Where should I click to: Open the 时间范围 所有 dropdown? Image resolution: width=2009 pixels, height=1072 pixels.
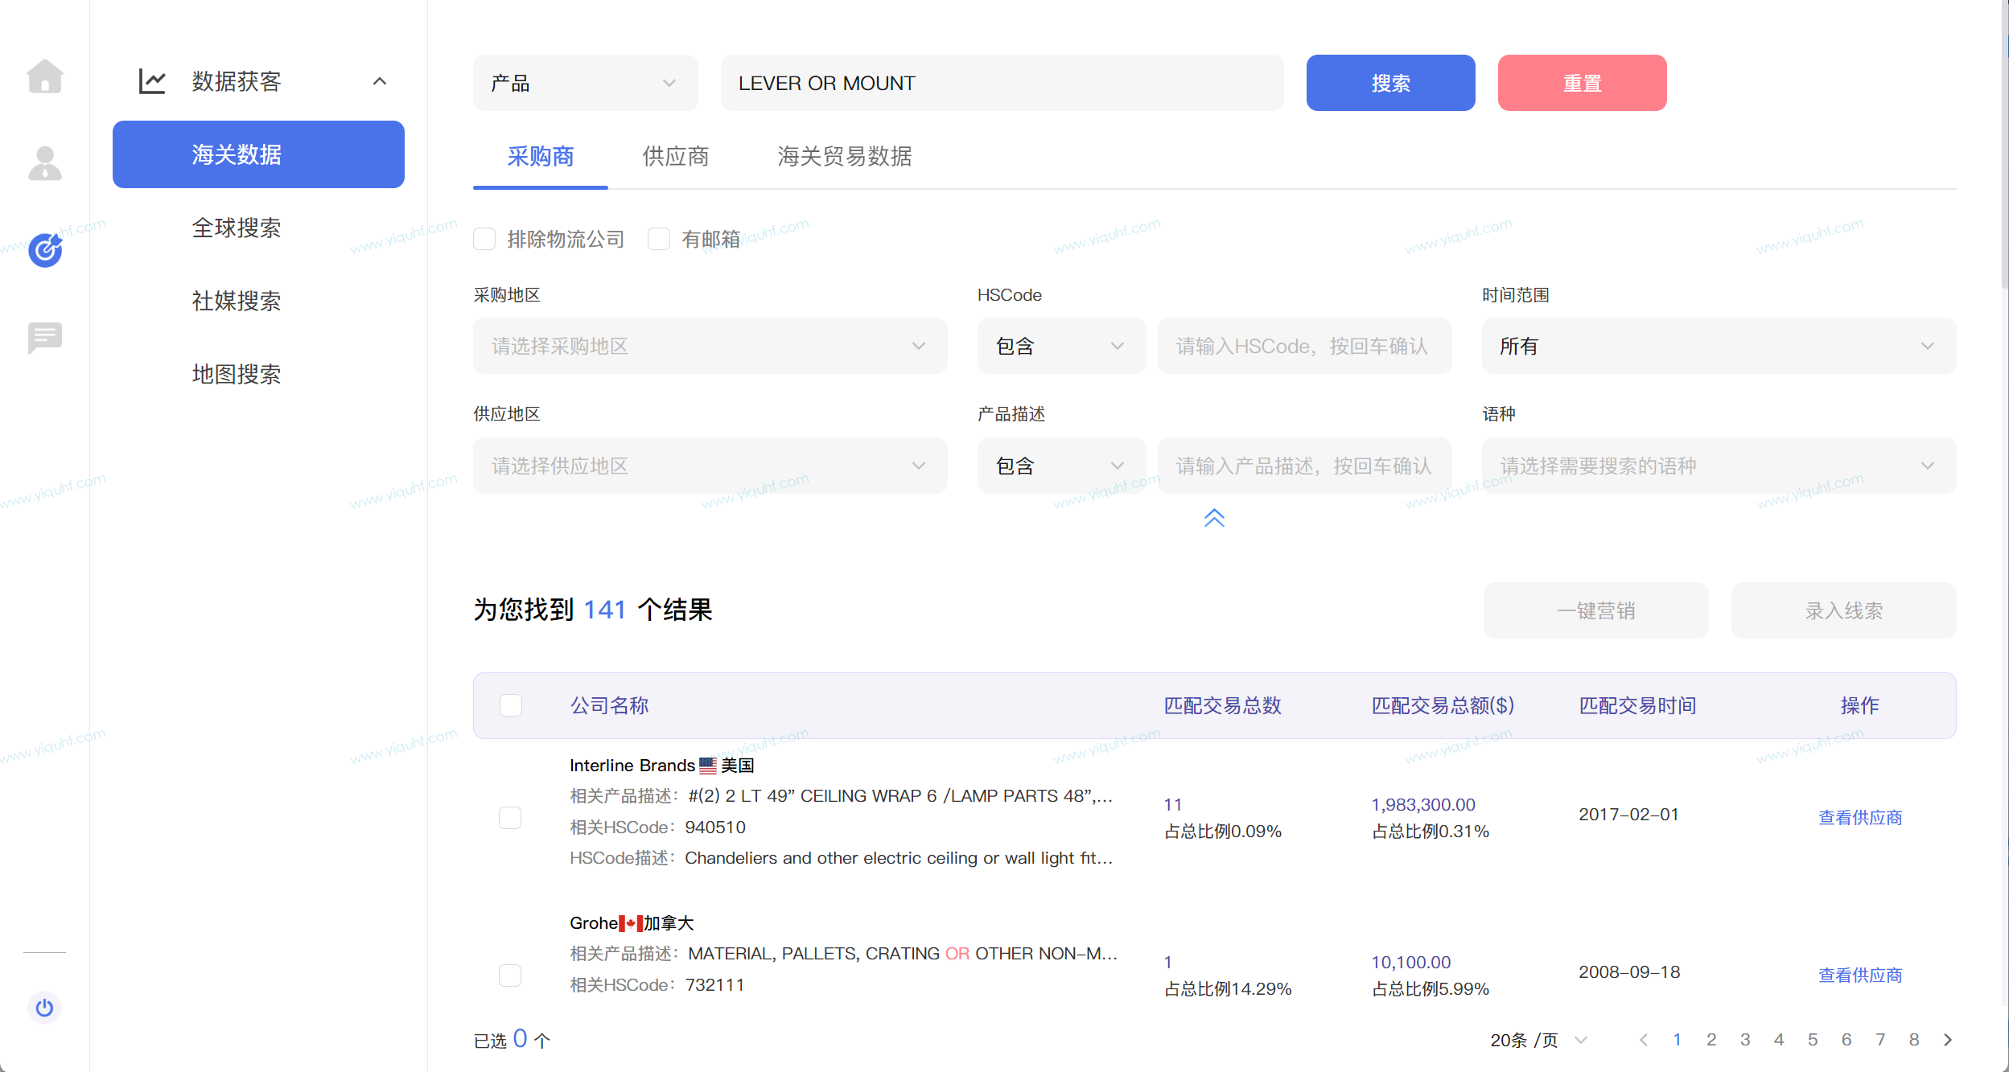pyautogui.click(x=1719, y=346)
